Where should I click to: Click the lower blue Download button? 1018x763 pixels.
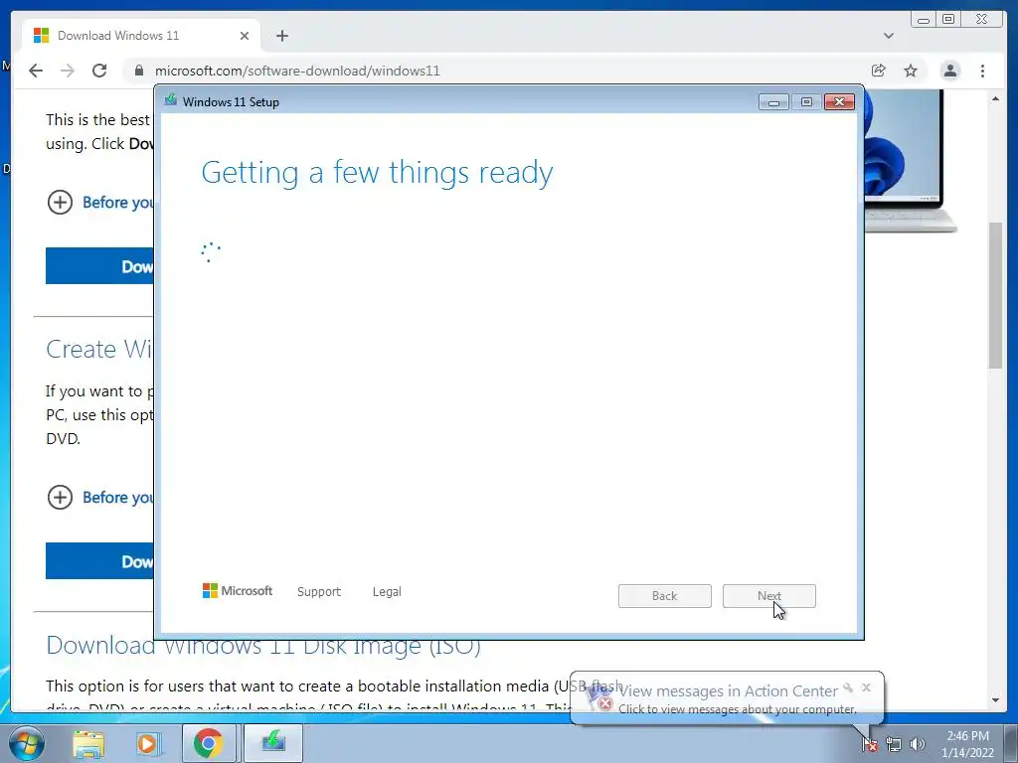click(100, 561)
